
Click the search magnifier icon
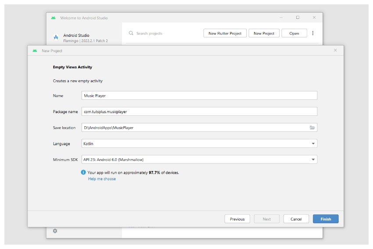pyautogui.click(x=131, y=33)
